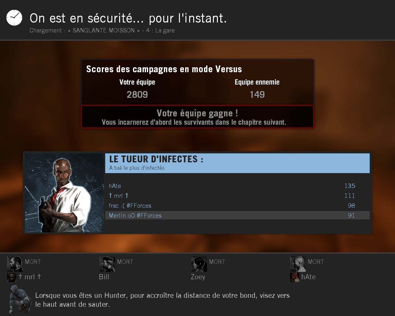Select the frac :( #FForces row
This screenshot has width=395, height=316.
(237, 206)
